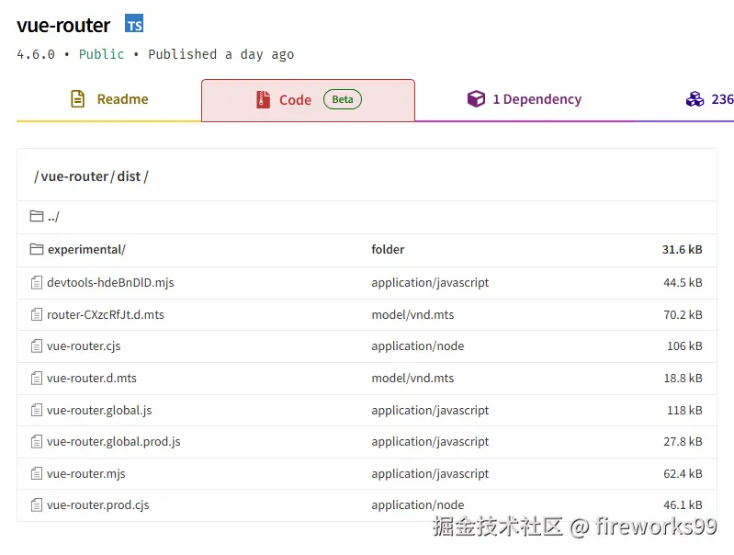This screenshot has height=555, width=734.
Task: Open the experimental/ folder
Action: click(86, 250)
